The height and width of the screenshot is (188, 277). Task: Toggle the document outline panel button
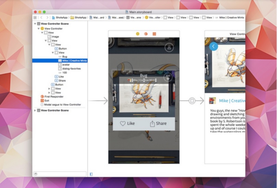(x=91, y=174)
